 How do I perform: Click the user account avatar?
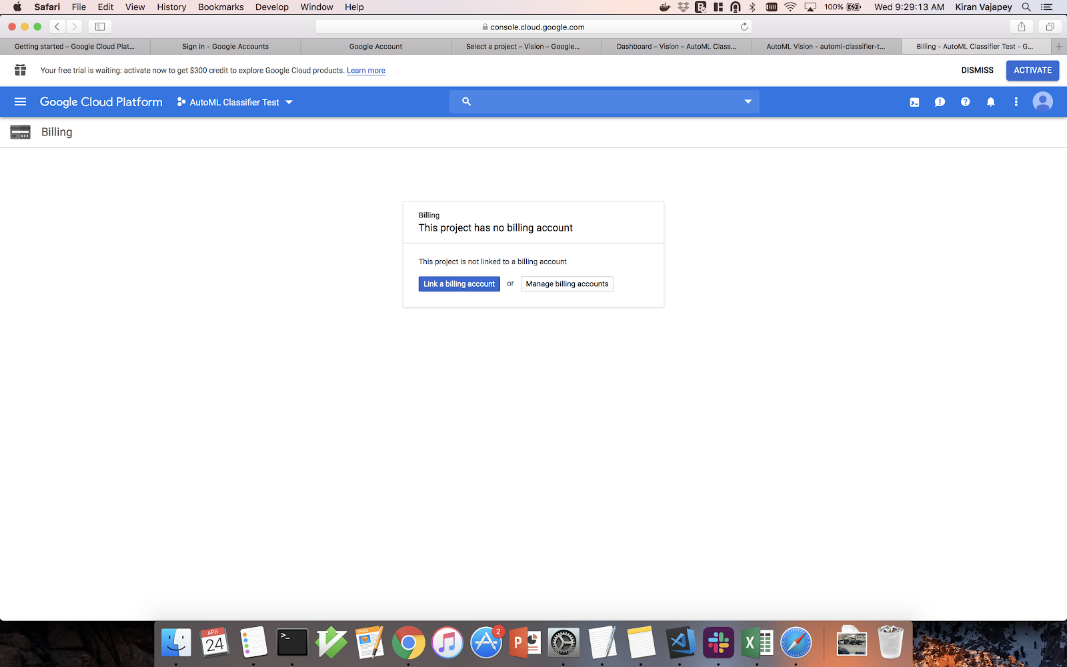(x=1042, y=102)
